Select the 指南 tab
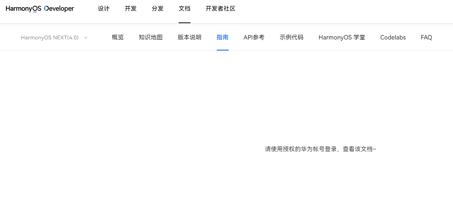 (222, 37)
